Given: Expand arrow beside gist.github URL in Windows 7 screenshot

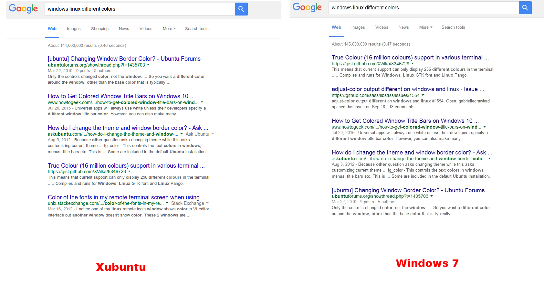Looking at the screenshot, I should 413,64.
